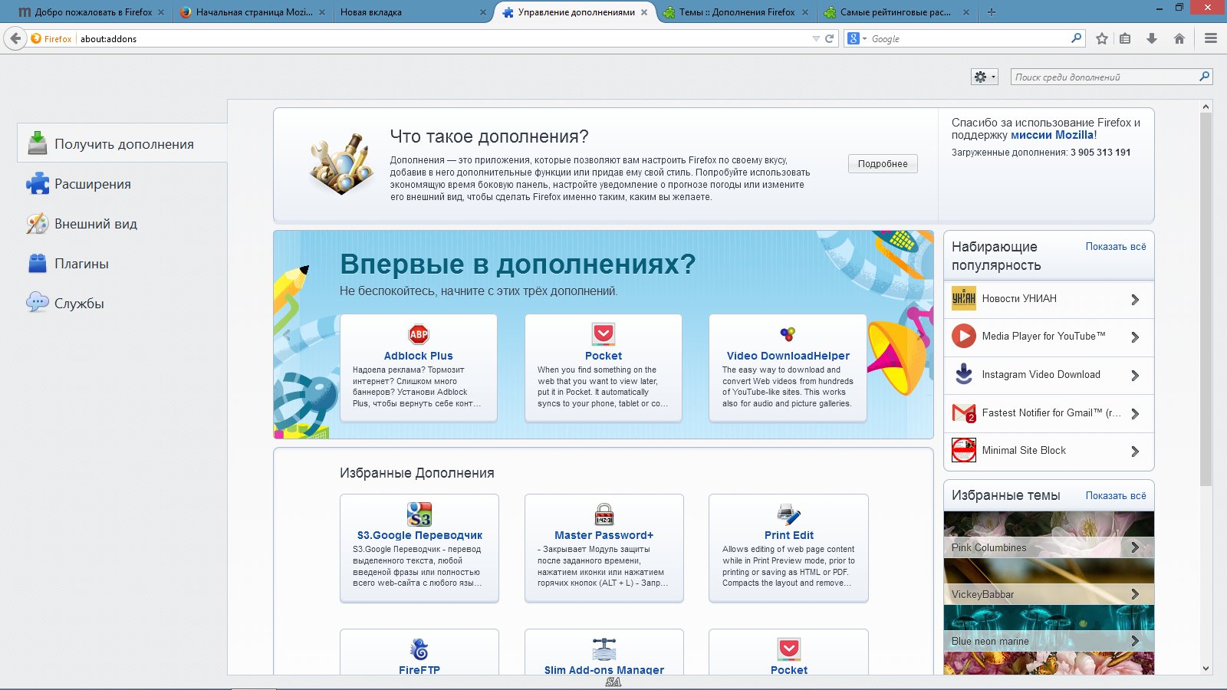Reload the page via refresh icon

coord(829,38)
